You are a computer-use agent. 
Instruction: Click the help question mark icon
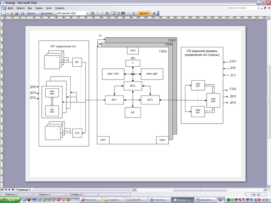(x=154, y=14)
